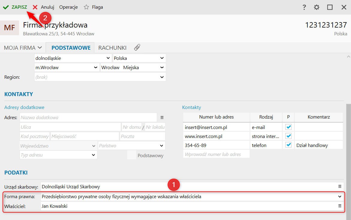
Task: Open the Operacje menu
Action: point(68,7)
